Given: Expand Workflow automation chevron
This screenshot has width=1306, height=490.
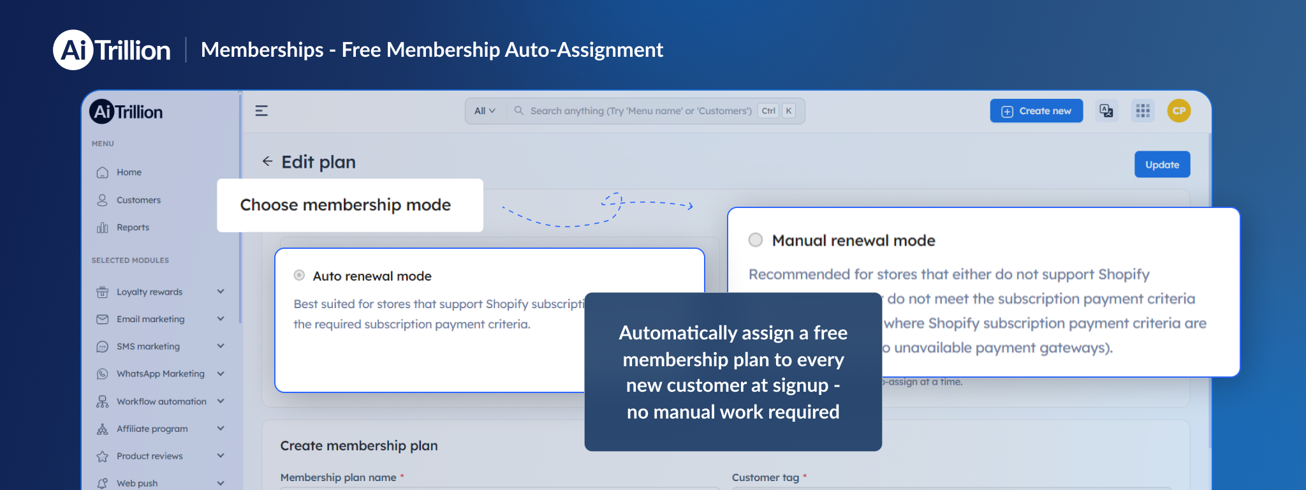Looking at the screenshot, I should pos(221,401).
